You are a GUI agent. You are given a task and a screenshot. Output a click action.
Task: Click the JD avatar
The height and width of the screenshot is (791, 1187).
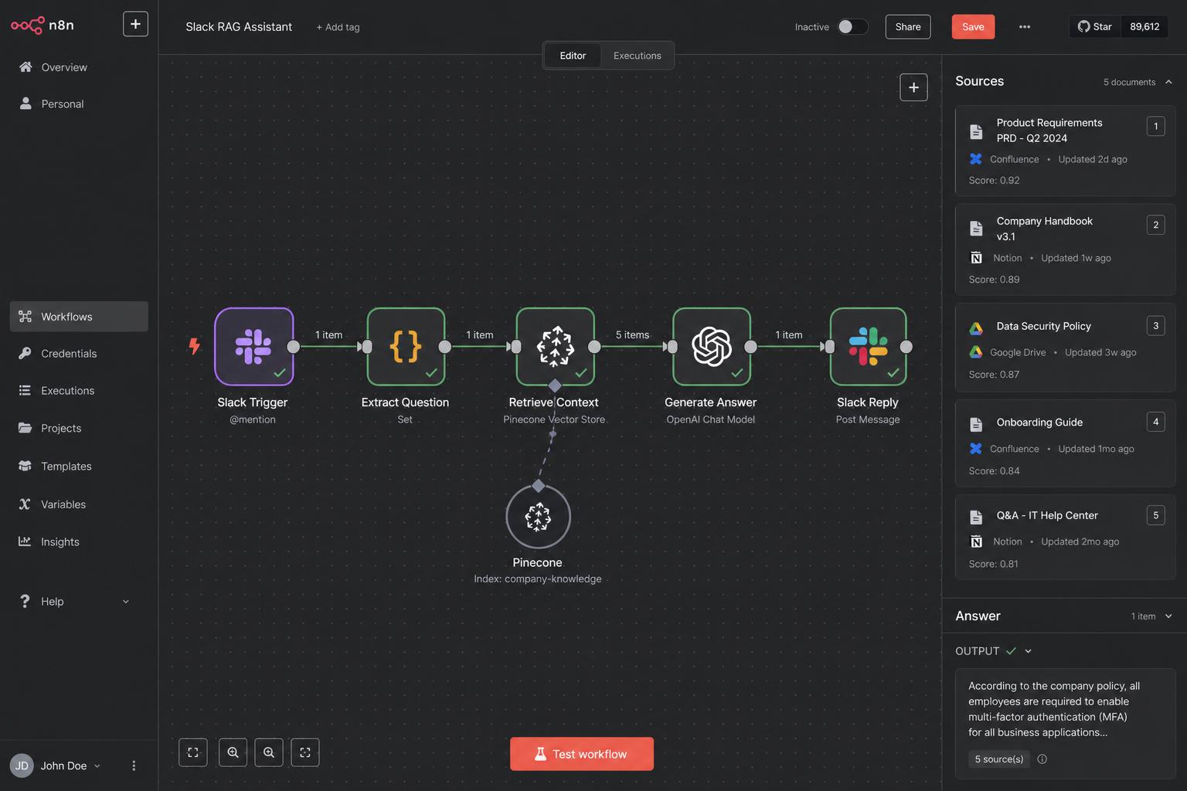tap(22, 766)
